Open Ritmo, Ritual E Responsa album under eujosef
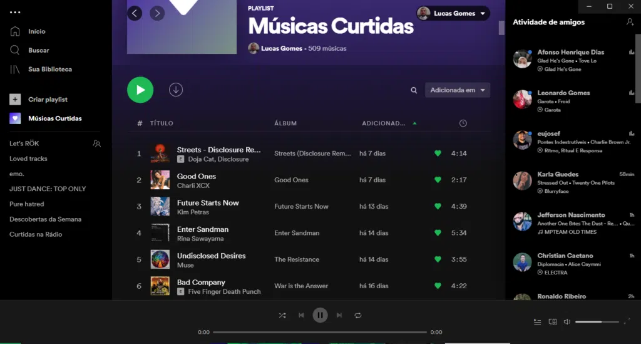Viewport: 641px width, 344px height. pyautogui.click(x=573, y=150)
